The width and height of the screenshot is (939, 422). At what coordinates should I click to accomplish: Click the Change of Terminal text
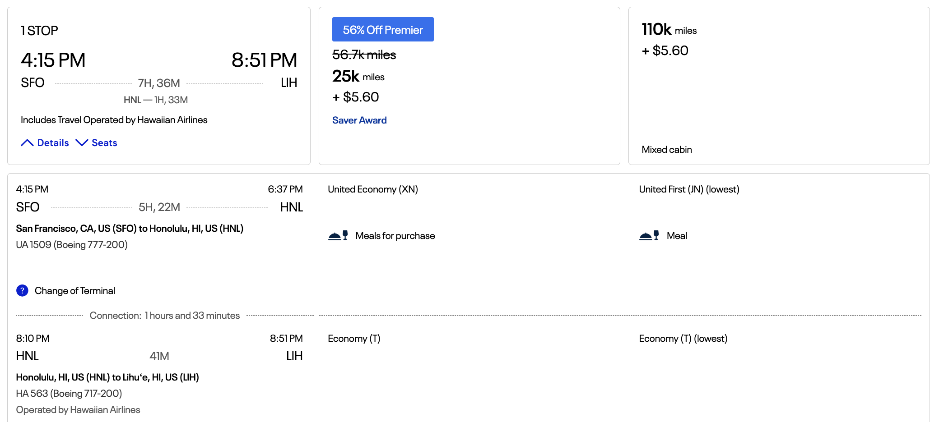(75, 291)
